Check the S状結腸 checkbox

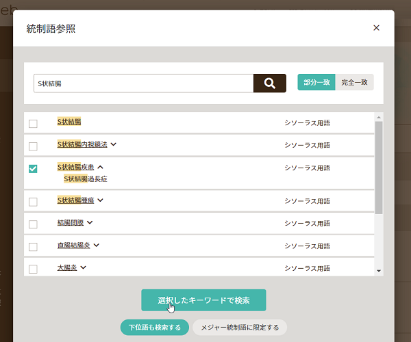pos(33,124)
